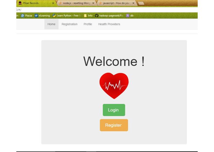The height and width of the screenshot is (152, 214).
Task: Open the Profile page
Action: pyautogui.click(x=88, y=24)
